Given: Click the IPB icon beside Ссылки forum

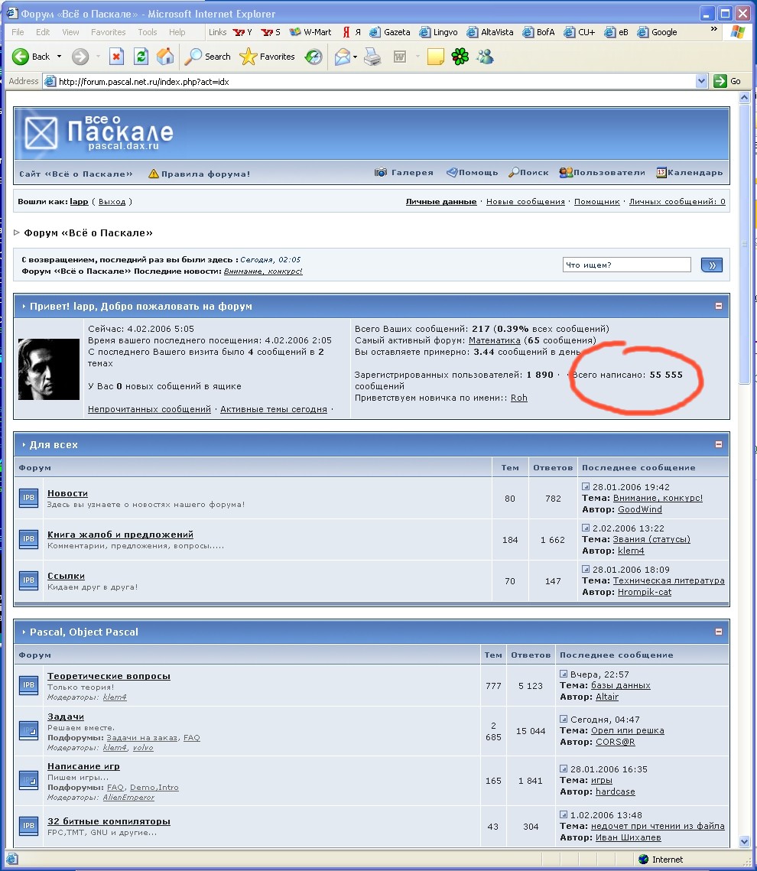Looking at the screenshot, I should pyautogui.click(x=29, y=580).
